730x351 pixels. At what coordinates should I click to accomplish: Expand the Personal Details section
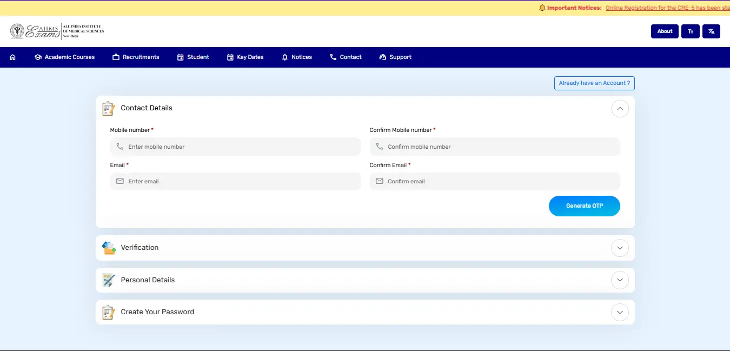coord(620,280)
